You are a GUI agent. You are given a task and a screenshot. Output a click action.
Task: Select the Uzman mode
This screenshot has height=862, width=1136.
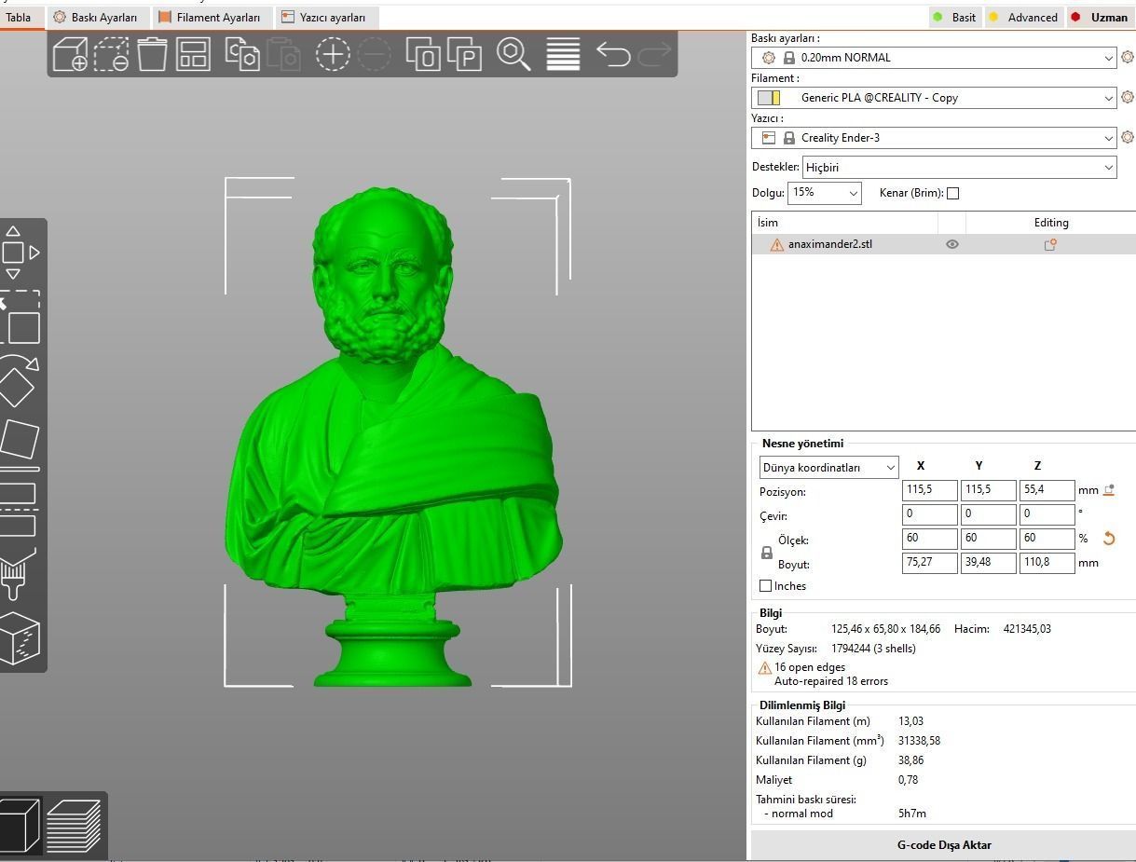coord(1100,17)
